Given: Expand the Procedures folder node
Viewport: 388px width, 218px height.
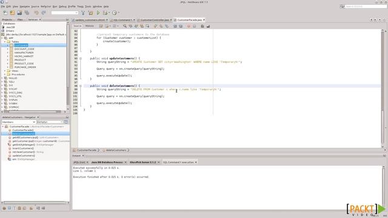Looking at the screenshot, I should click(x=5, y=74).
